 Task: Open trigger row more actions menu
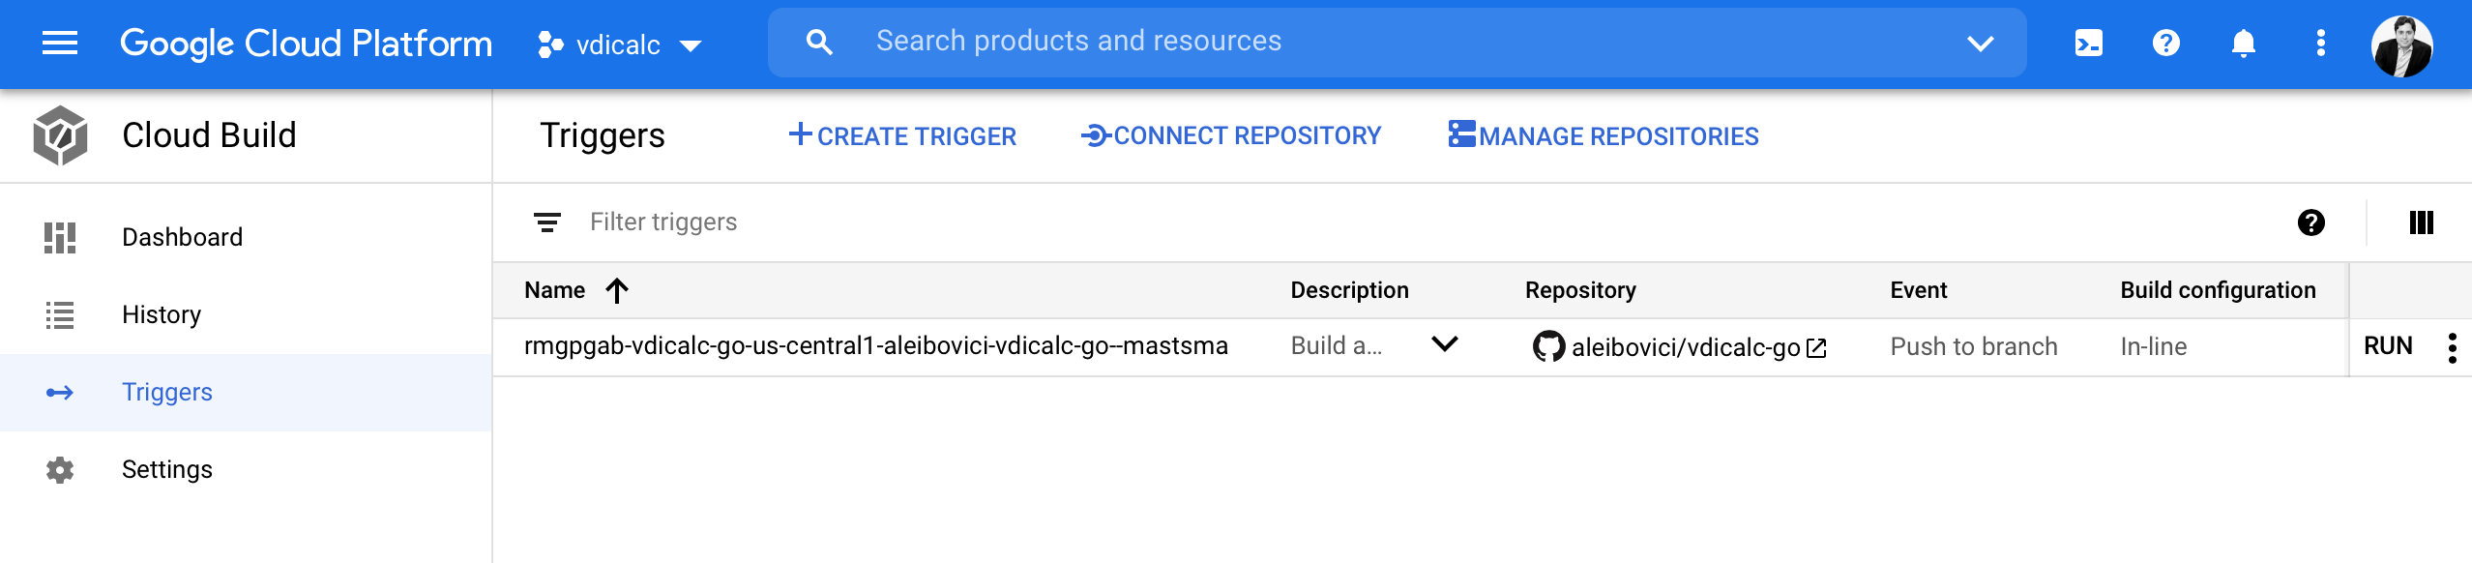(x=2452, y=347)
